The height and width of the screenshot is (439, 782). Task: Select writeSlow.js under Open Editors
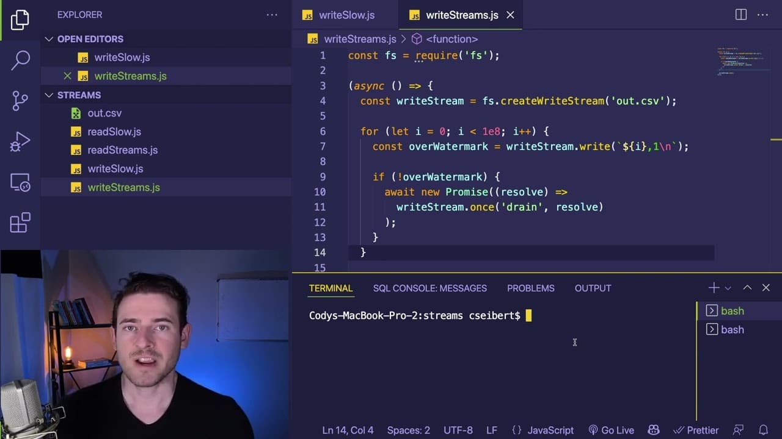click(x=122, y=57)
